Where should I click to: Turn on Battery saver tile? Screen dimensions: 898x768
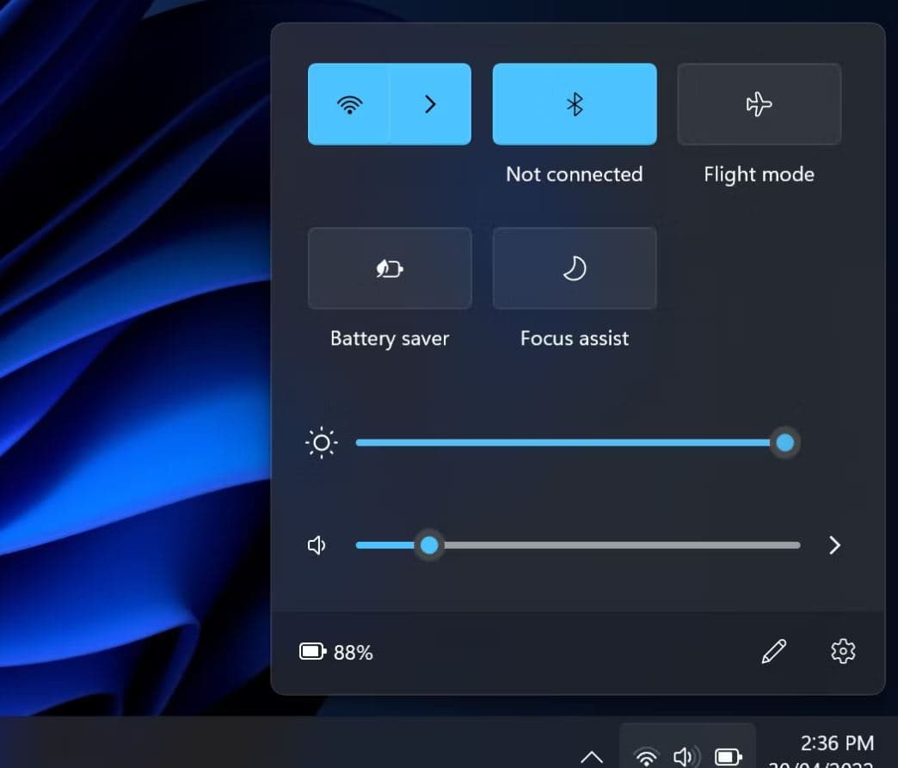pyautogui.click(x=390, y=268)
